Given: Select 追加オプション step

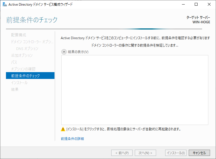Looking at the screenshot, I should [22, 55].
